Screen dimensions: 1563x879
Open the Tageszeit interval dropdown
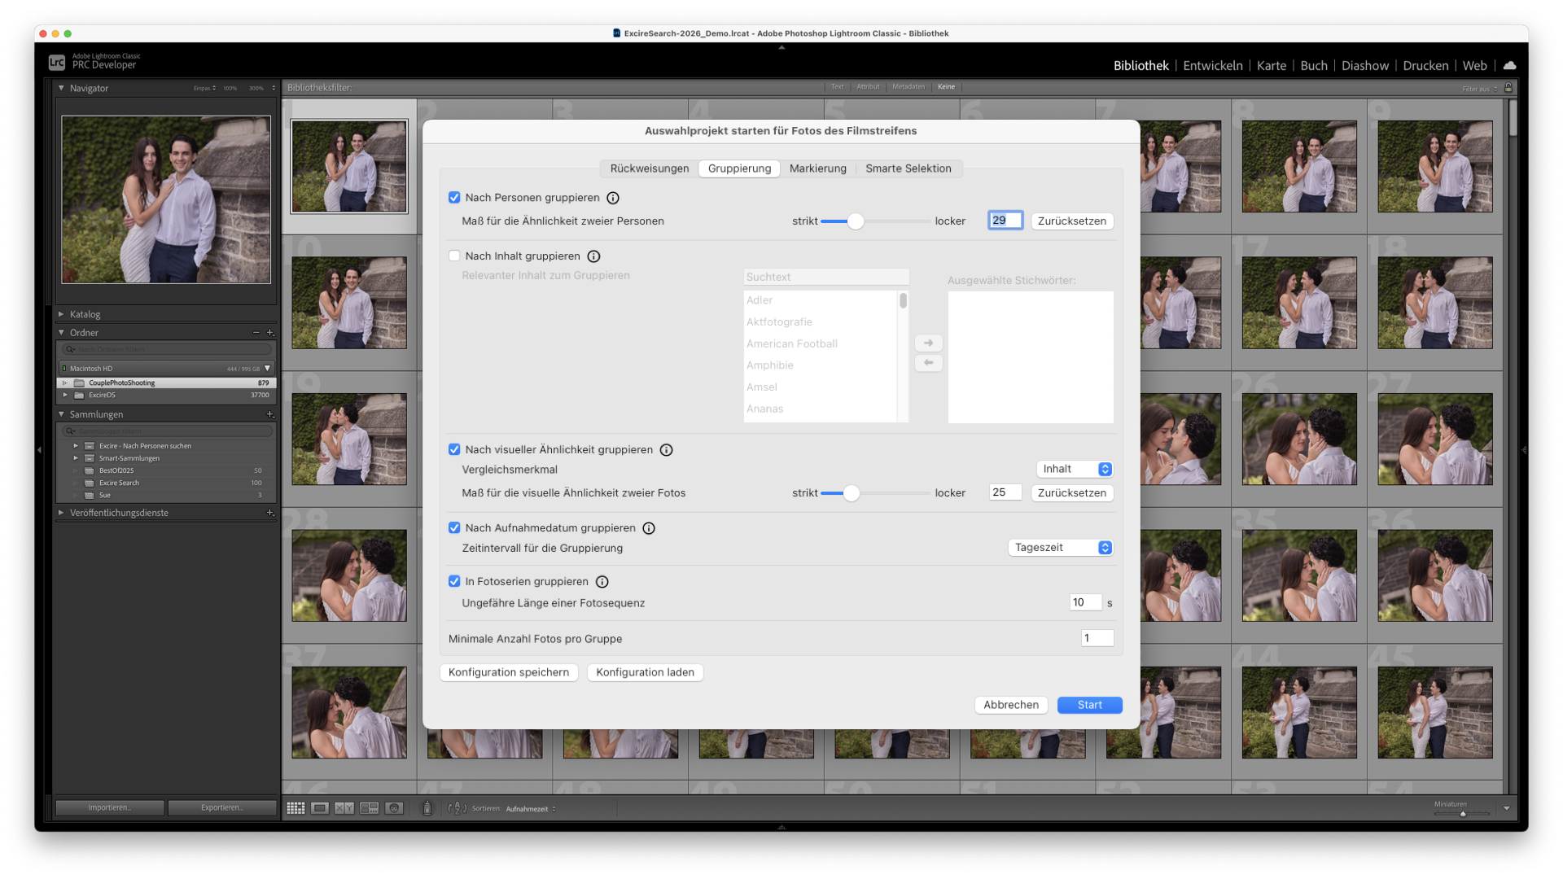[x=1060, y=548]
